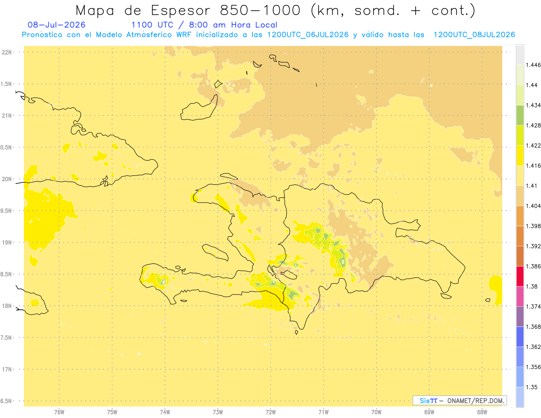
Task: Click legend value '1.392'
Action: click(x=533, y=246)
